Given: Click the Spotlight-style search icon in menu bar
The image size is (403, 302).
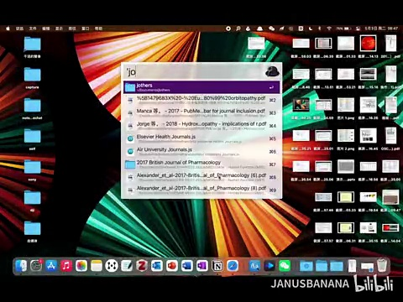Looking at the screenshot, I should point(238,29).
